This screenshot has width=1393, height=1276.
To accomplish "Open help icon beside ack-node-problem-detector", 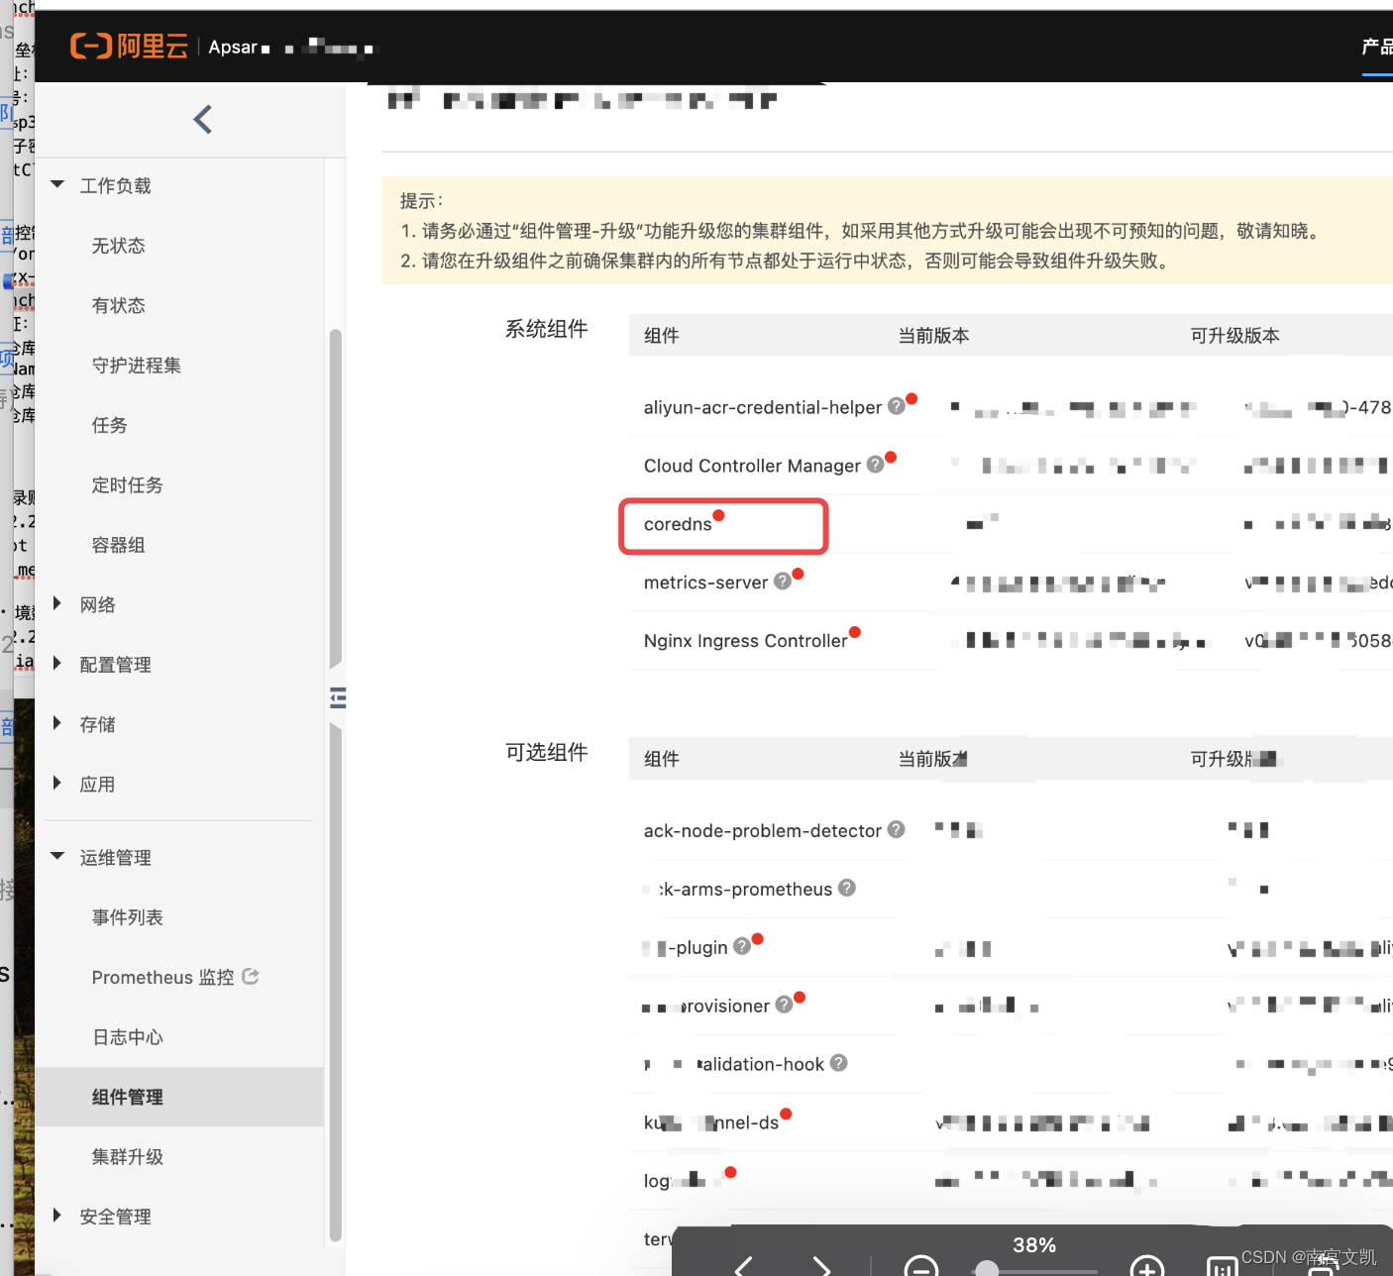I will (896, 829).
